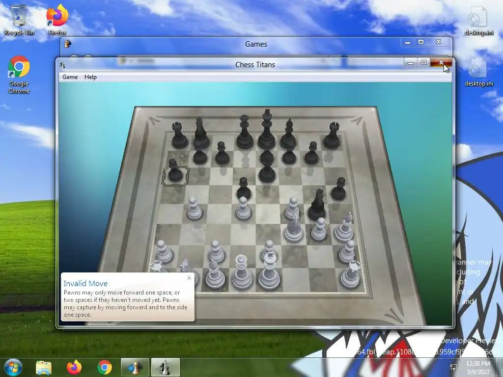The width and height of the screenshot is (503, 377).
Task: Click the black queen
Action: point(245,133)
